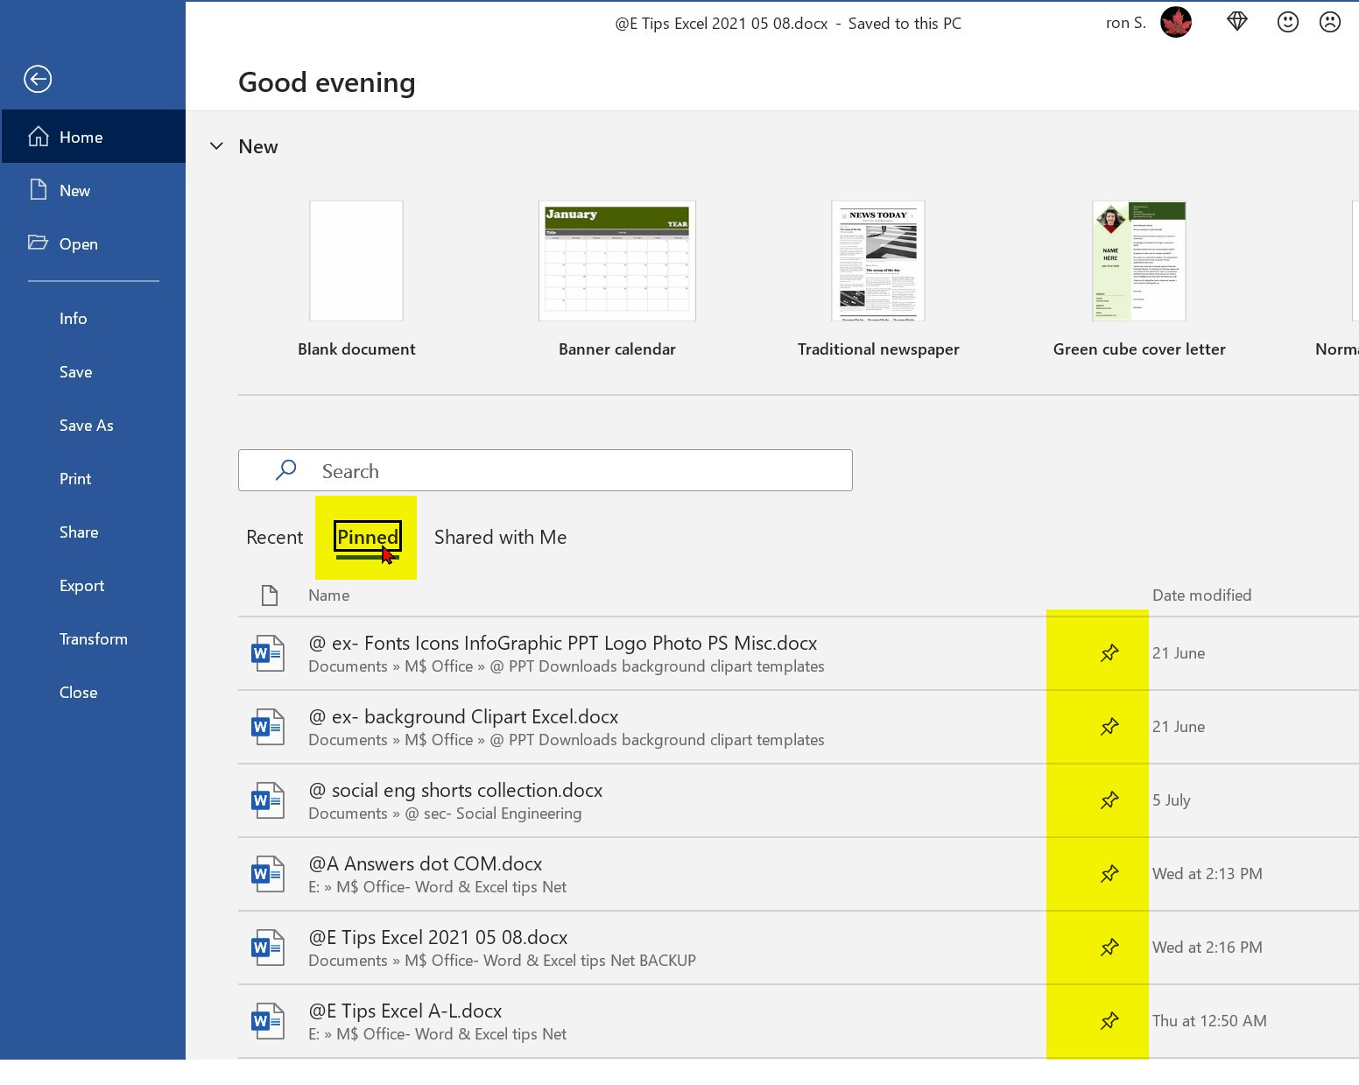1359x1085 pixels.
Task: Switch to the Pinned tab
Action: [x=368, y=537]
